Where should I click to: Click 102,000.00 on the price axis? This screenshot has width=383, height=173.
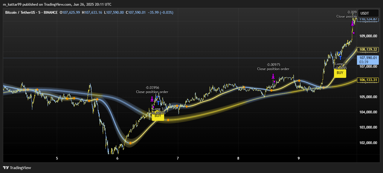(368, 143)
